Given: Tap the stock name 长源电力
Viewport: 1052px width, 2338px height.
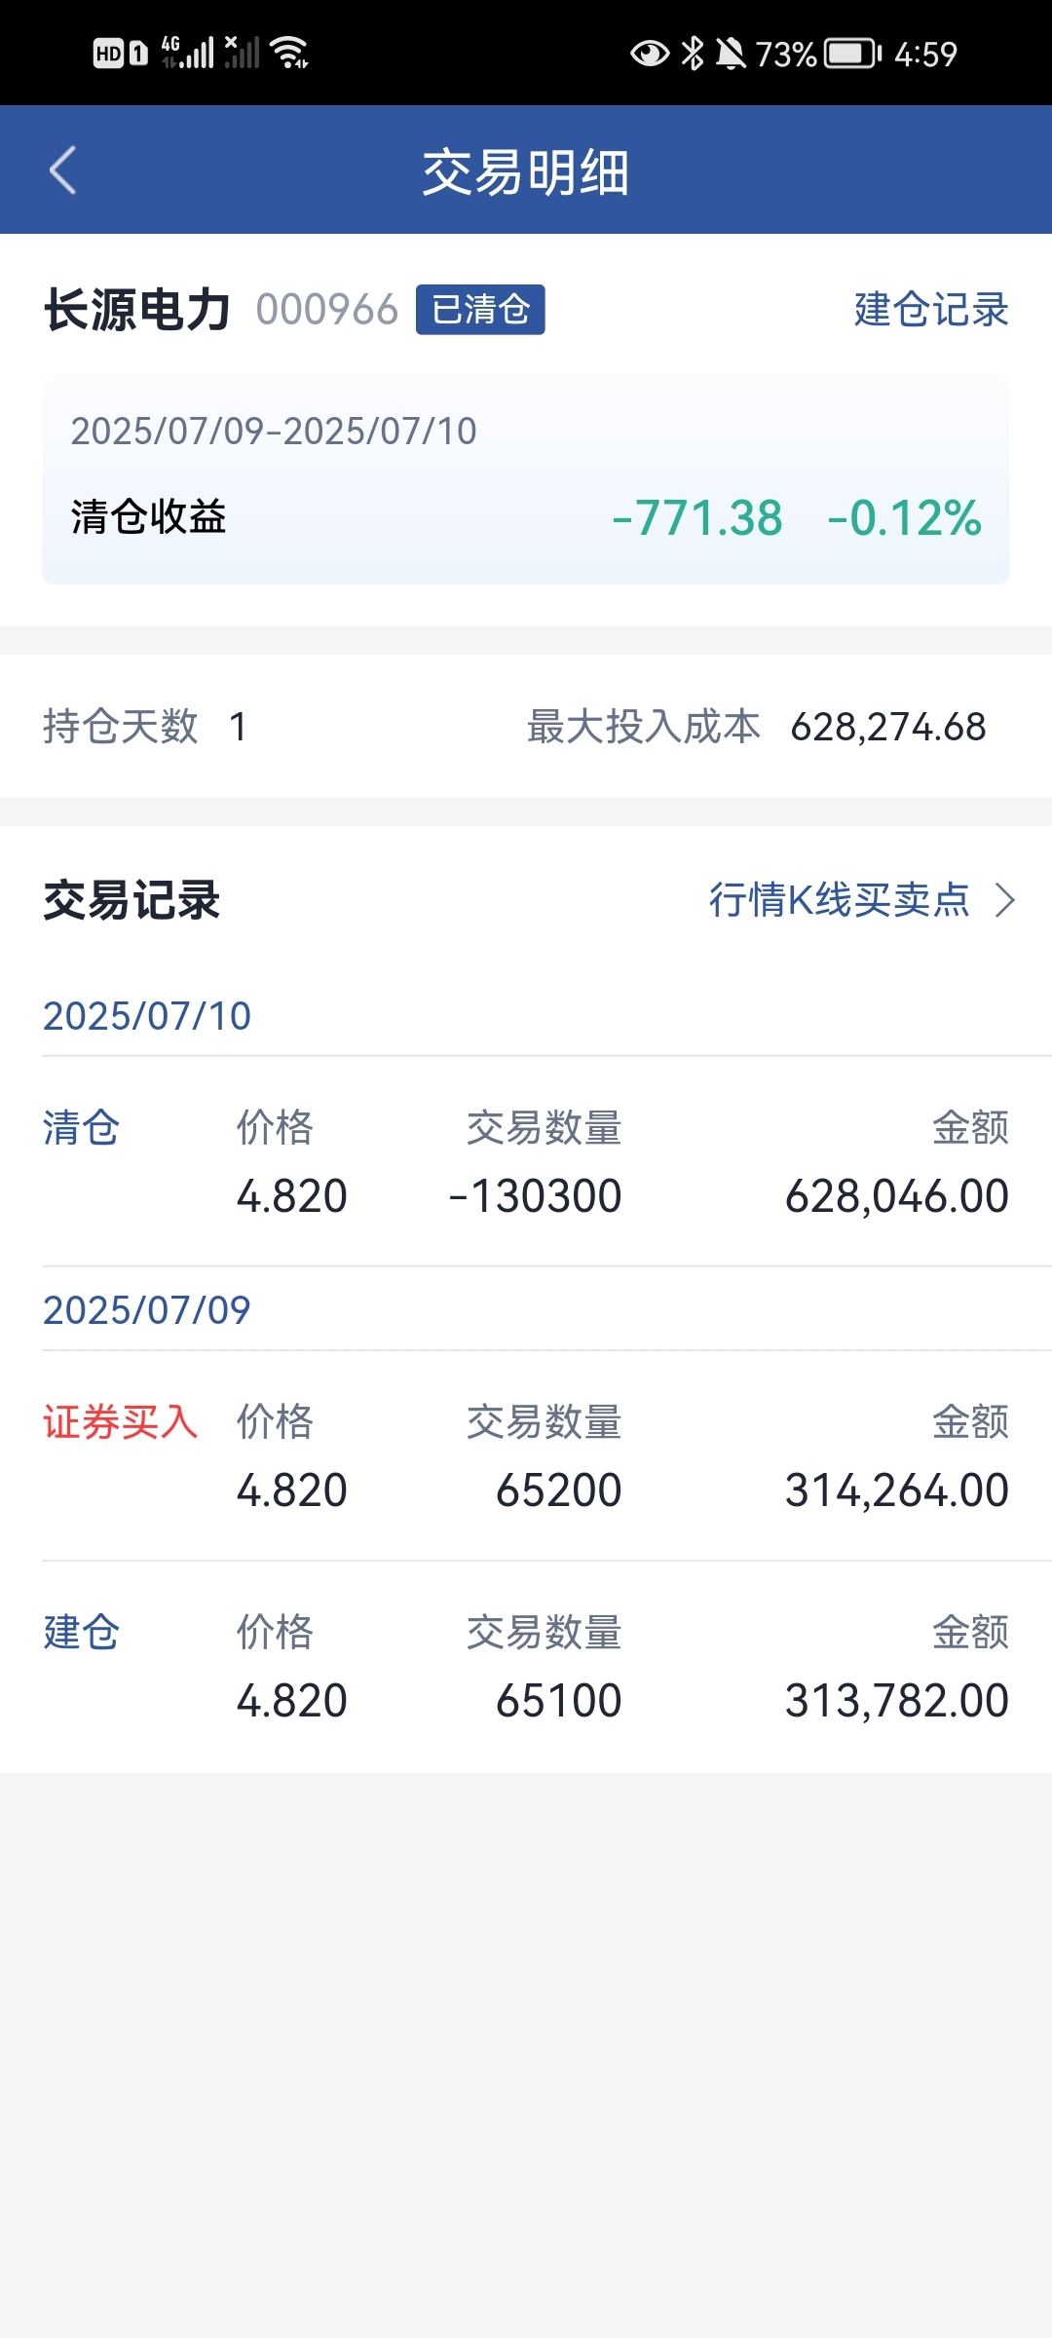Looking at the screenshot, I should pos(137,310).
